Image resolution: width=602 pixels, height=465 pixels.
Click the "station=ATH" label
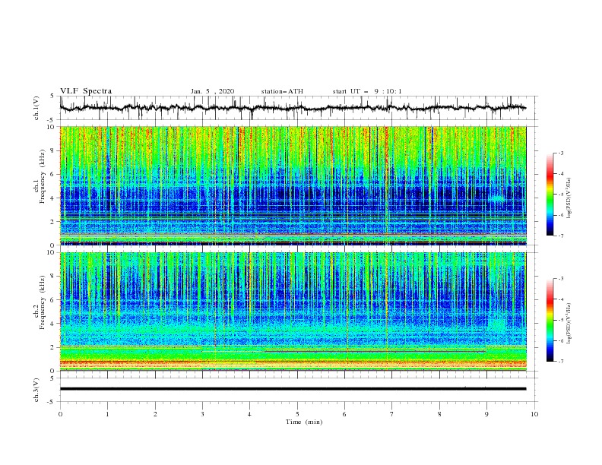point(282,91)
